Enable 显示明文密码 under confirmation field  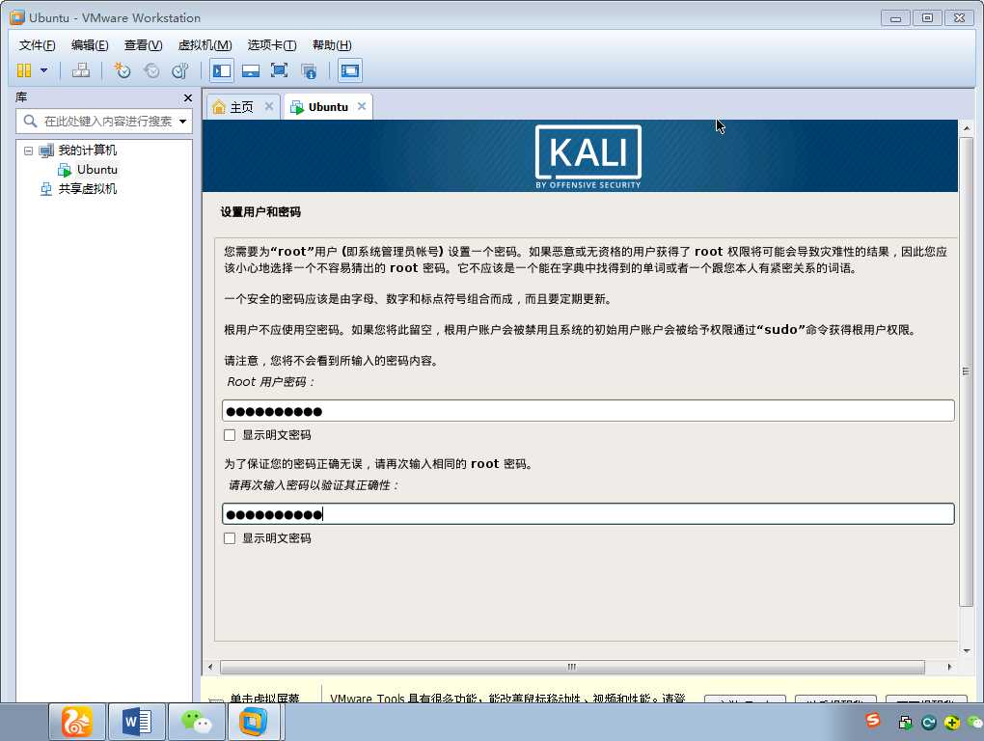coord(230,538)
